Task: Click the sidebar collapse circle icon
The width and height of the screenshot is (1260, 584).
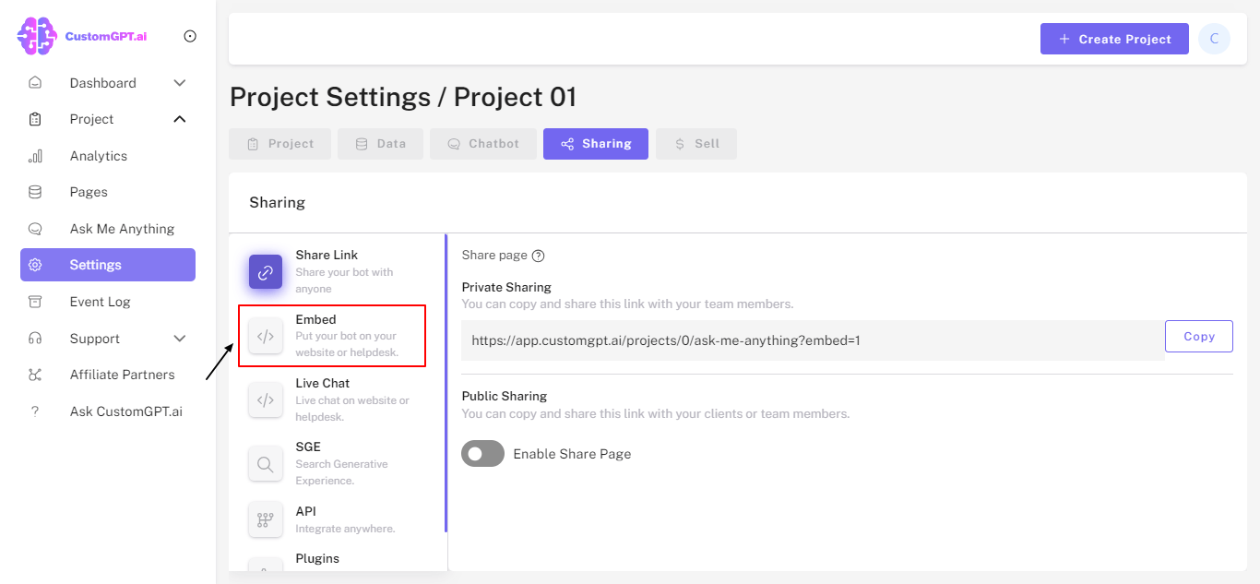Action: [190, 36]
